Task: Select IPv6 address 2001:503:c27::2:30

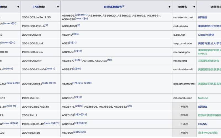Action: coord(35,107)
